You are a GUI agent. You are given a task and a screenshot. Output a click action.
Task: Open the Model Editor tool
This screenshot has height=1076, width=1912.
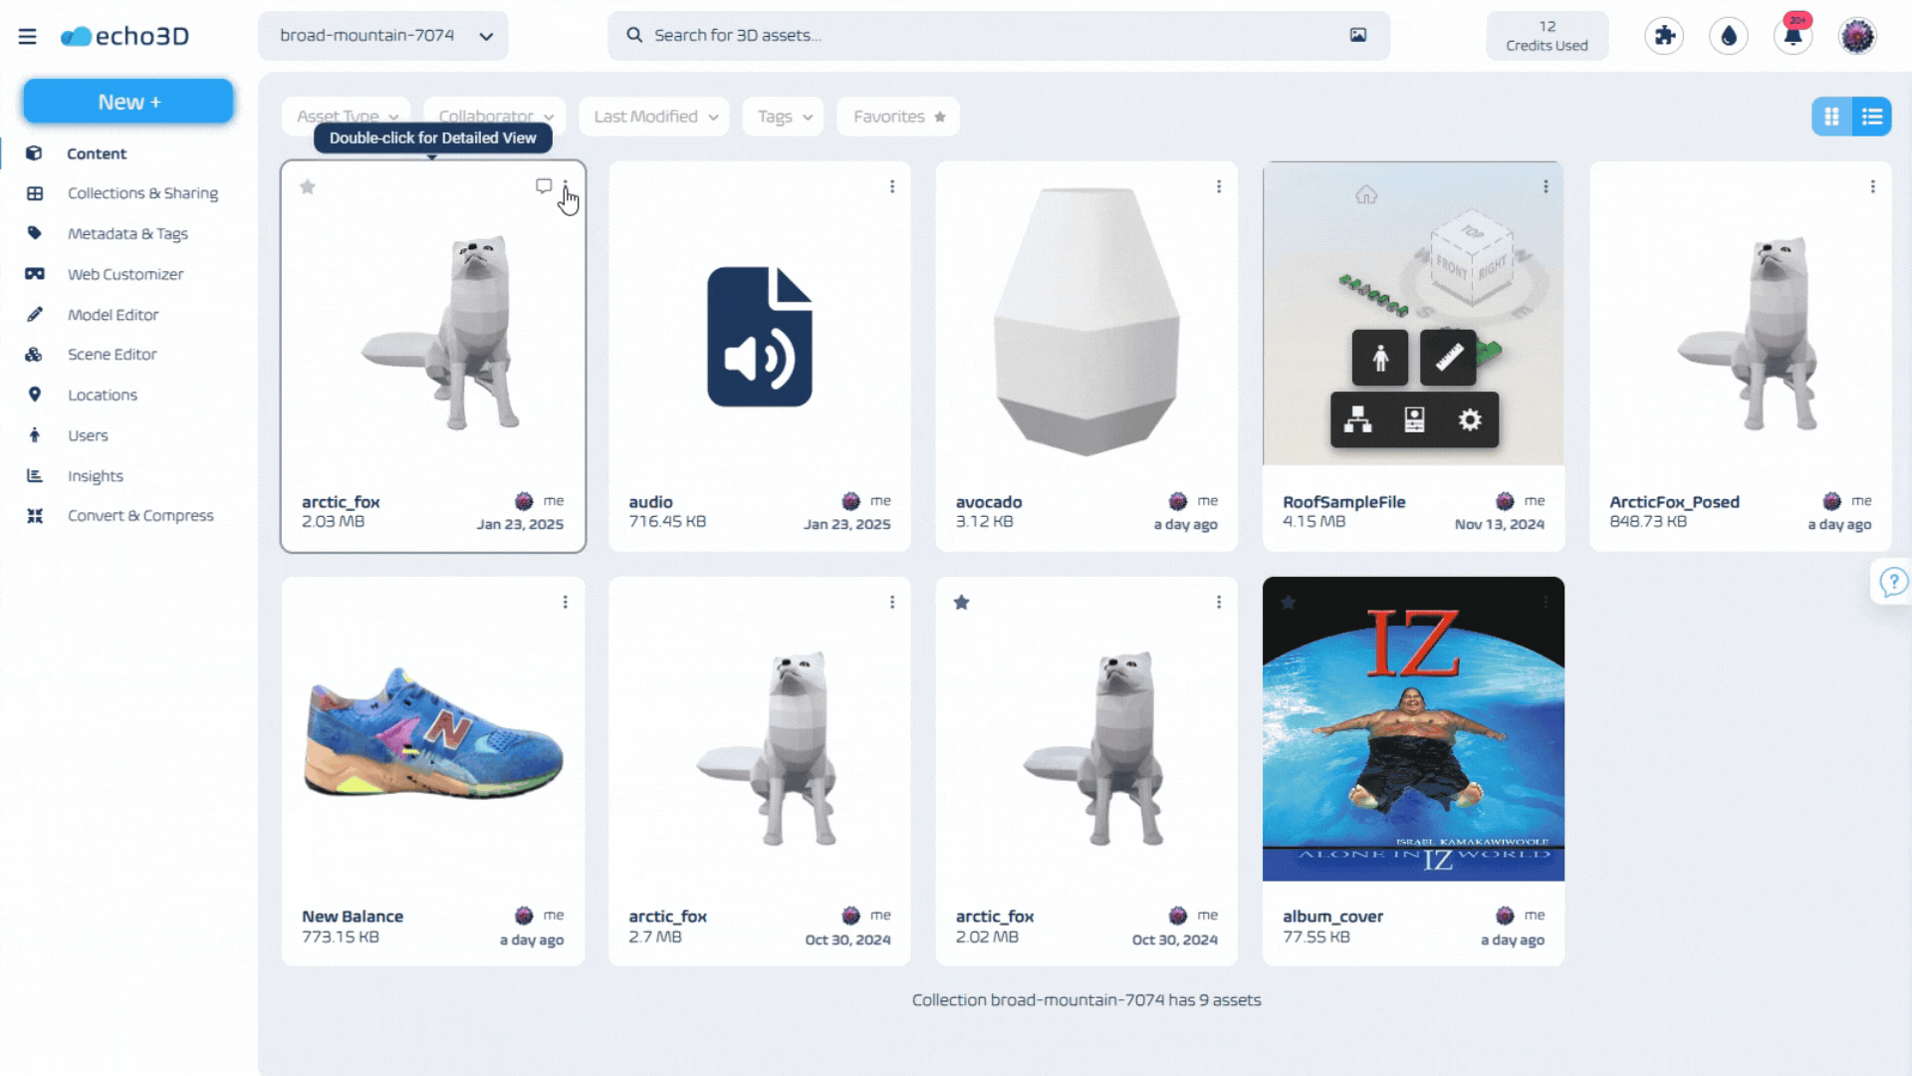click(113, 313)
